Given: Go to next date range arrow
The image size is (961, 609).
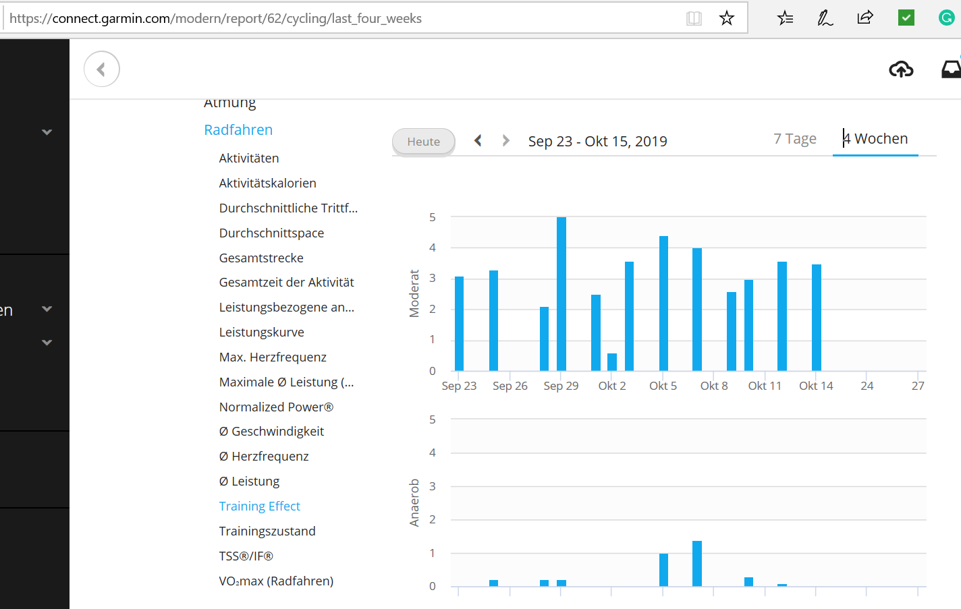Looking at the screenshot, I should click(x=505, y=140).
